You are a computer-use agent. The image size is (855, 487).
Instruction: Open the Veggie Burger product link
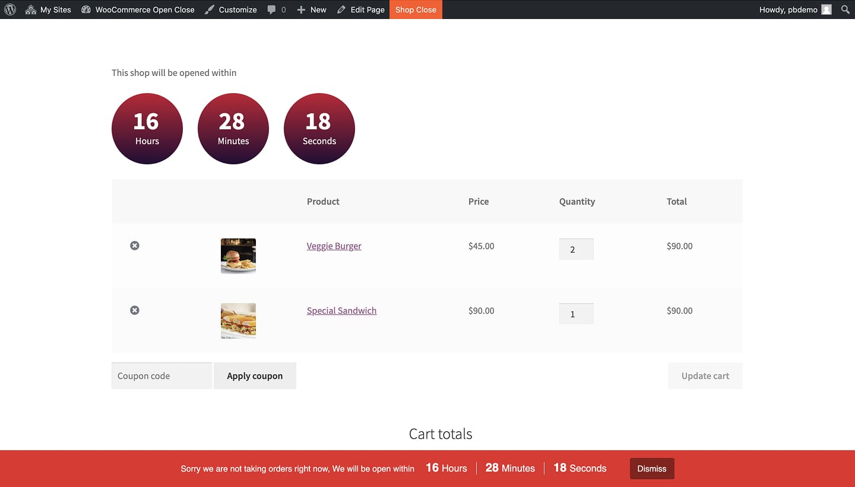coord(334,246)
